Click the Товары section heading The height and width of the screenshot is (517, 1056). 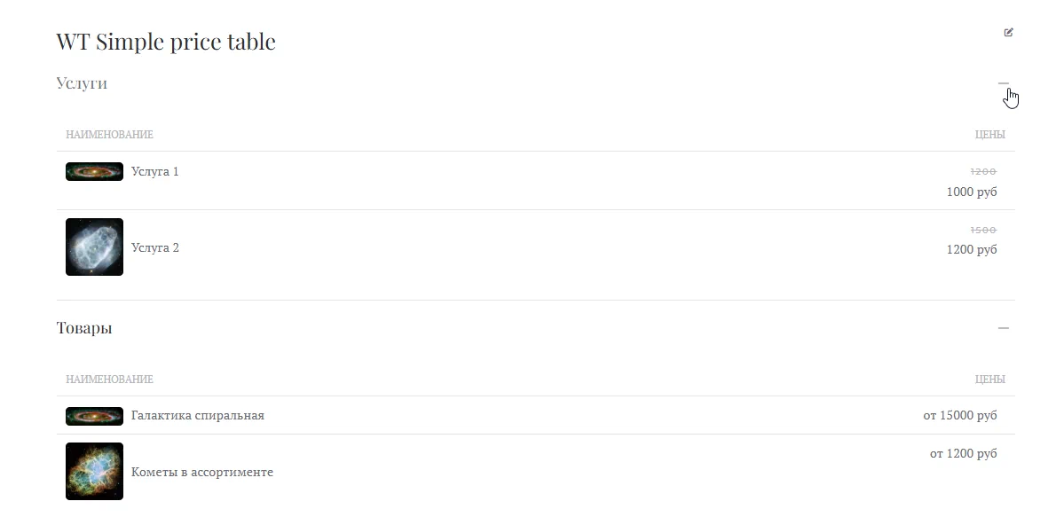tap(84, 328)
